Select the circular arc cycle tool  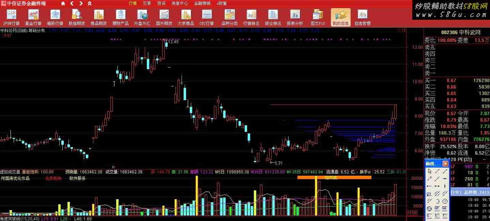(x=438, y=201)
